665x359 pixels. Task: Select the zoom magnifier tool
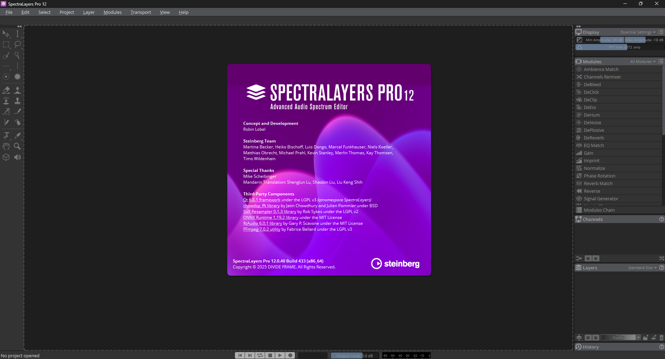(17, 146)
